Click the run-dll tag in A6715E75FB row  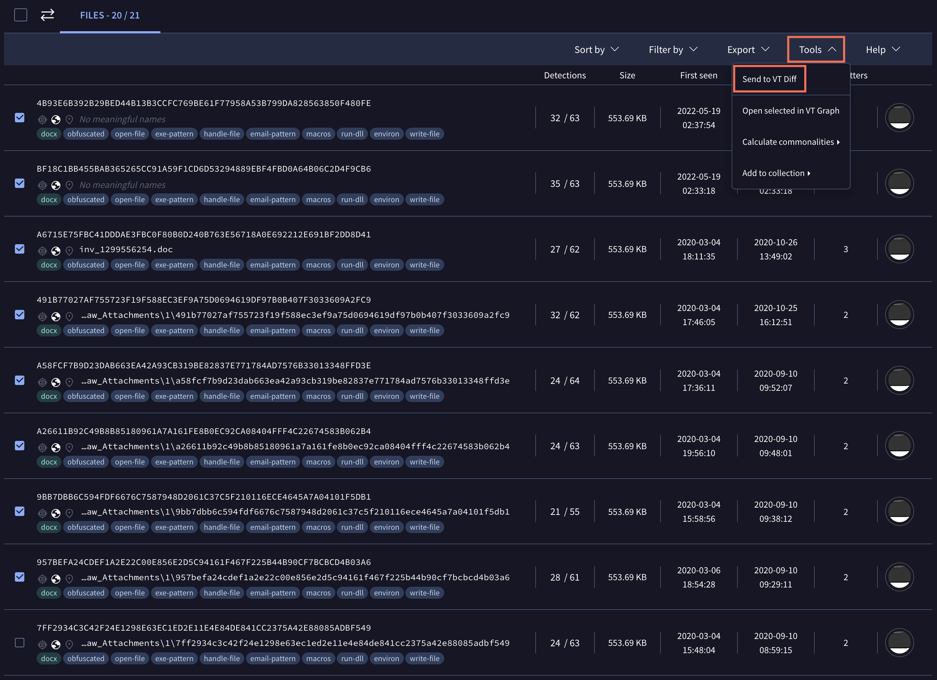(352, 265)
